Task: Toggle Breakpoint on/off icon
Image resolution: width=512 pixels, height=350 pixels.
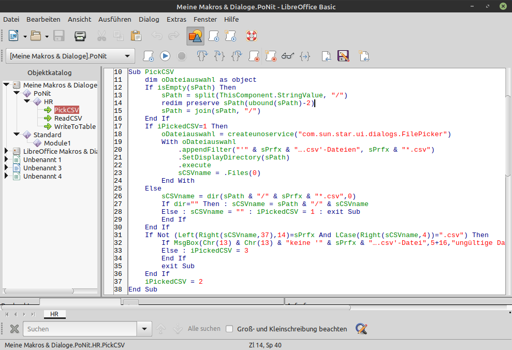Action: coord(254,56)
